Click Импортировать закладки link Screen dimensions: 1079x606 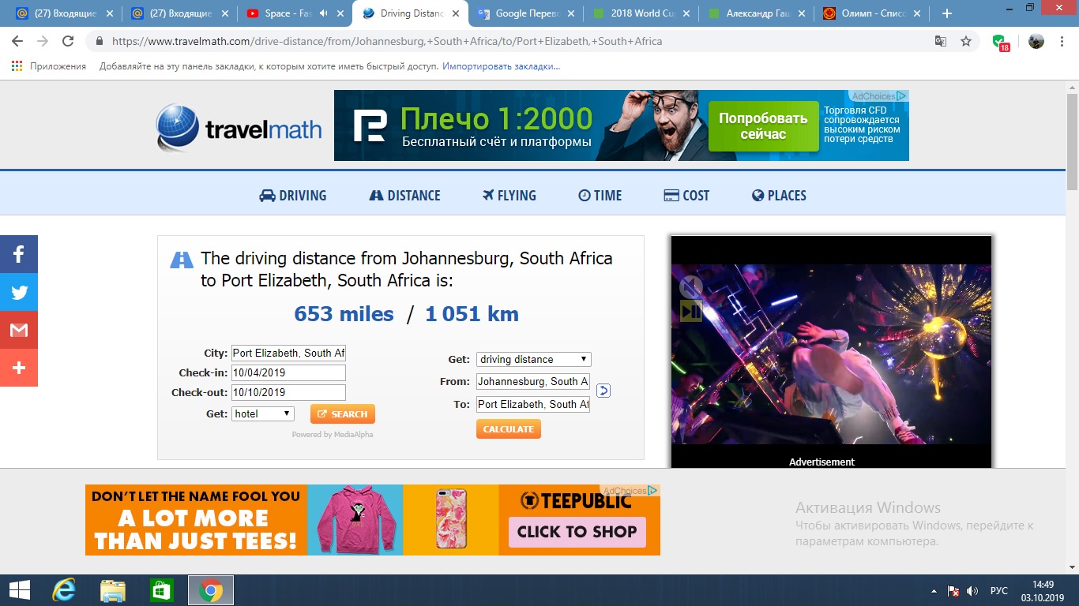(x=501, y=66)
